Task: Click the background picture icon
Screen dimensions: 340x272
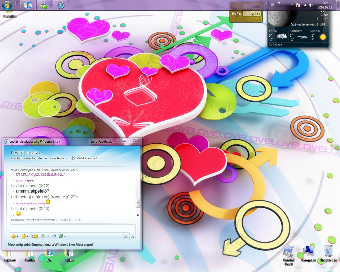Action: point(61,236)
